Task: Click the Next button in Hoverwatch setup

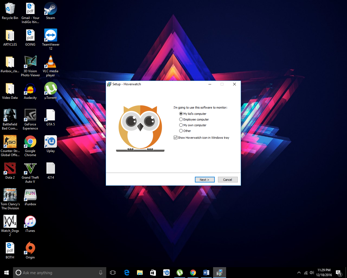Action: tap(205, 180)
